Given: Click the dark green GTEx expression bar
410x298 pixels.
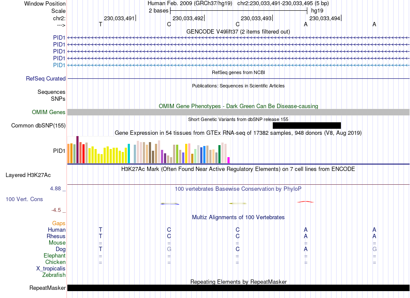Looking at the screenshot, I should [219, 154].
